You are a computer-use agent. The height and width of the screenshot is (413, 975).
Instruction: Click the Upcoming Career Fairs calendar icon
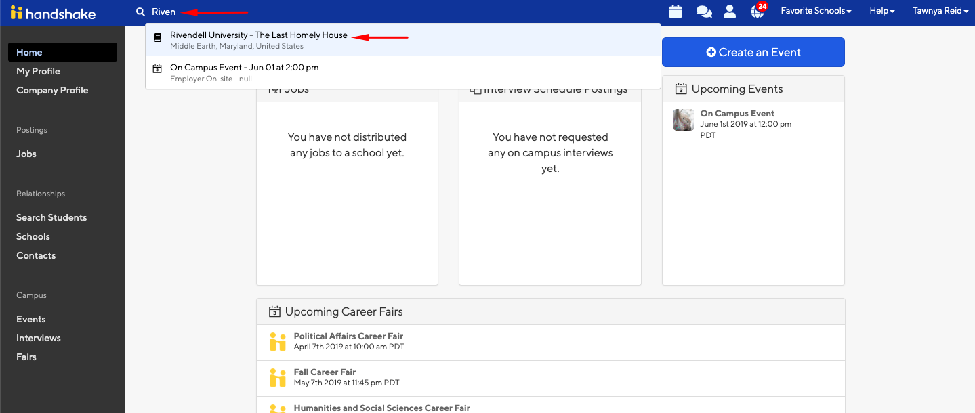[274, 312]
